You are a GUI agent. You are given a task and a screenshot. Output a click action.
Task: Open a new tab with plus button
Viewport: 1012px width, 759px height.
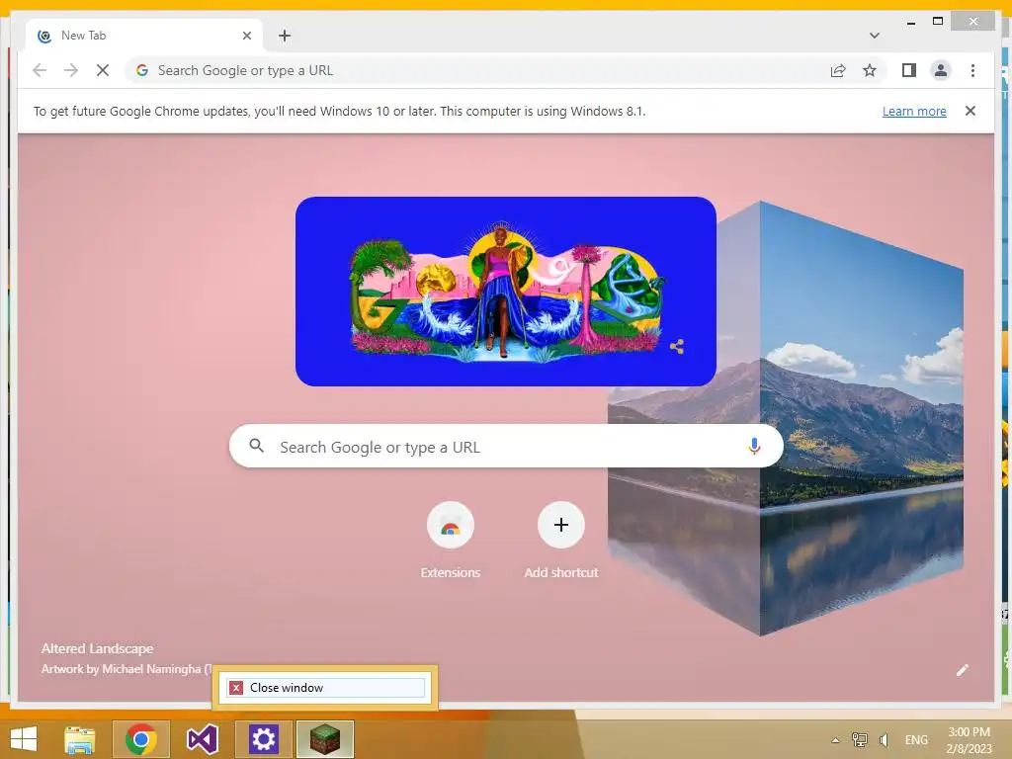285,36
